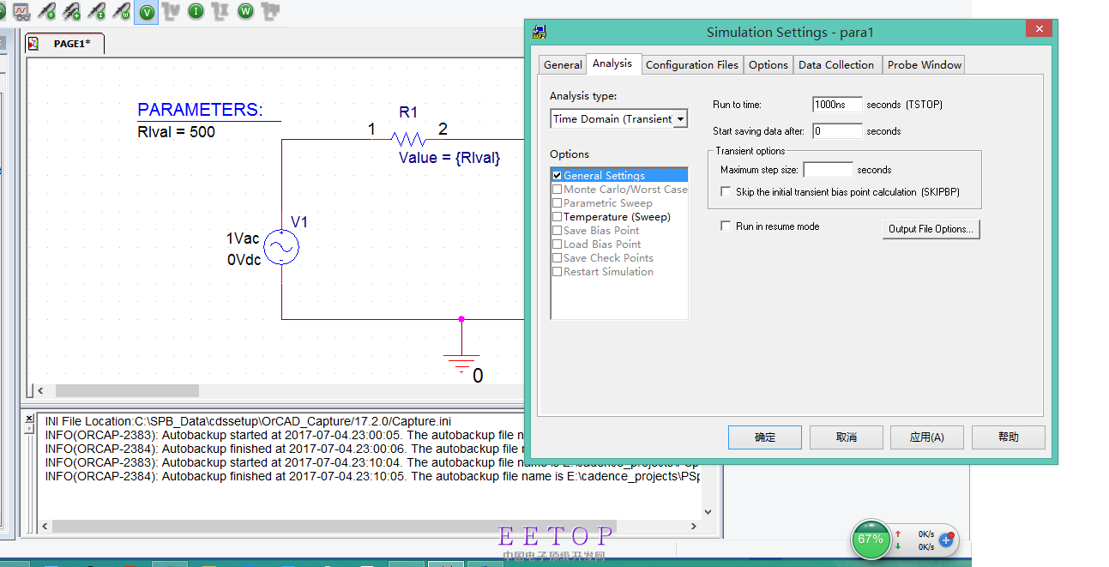
Task: Switch to the General tab
Action: [563, 65]
